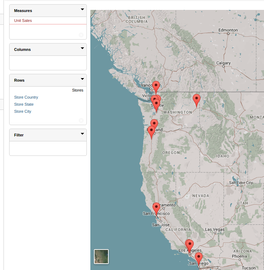Expand the Measures panel dropdown arrow
264x270 pixels.
pos(82,9)
